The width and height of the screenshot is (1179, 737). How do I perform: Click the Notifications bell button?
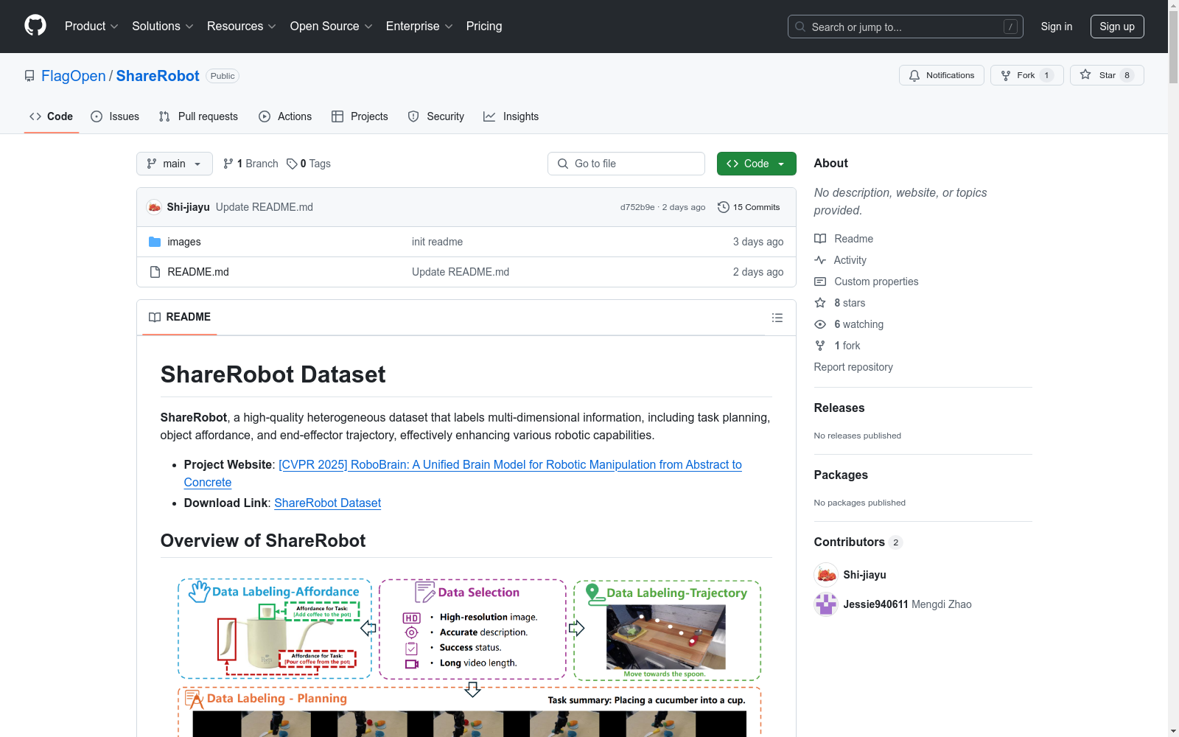[x=942, y=75]
